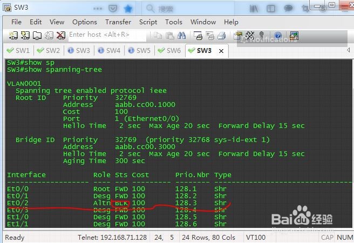The width and height of the screenshot is (354, 243).
Task: Click the 'Et0/1' interface row name
Action: tap(18, 196)
